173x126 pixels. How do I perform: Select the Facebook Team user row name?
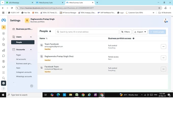point(52,67)
